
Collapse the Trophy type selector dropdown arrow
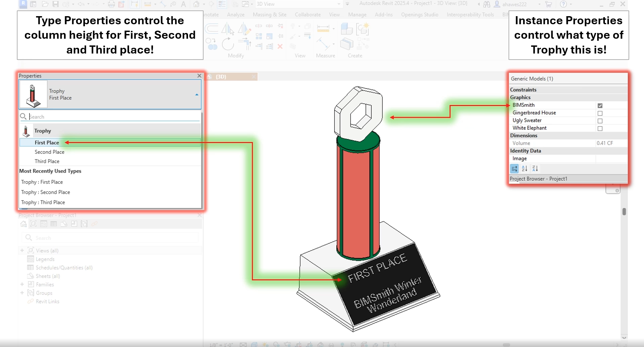(x=197, y=95)
